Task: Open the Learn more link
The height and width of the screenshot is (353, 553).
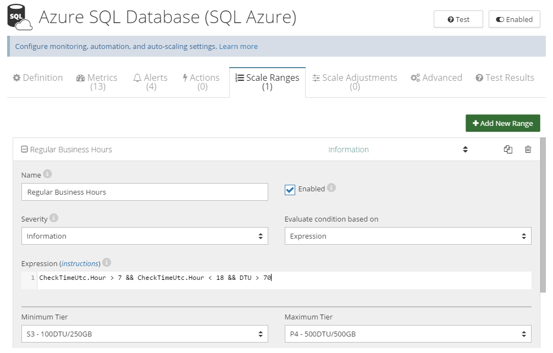Action: click(239, 47)
